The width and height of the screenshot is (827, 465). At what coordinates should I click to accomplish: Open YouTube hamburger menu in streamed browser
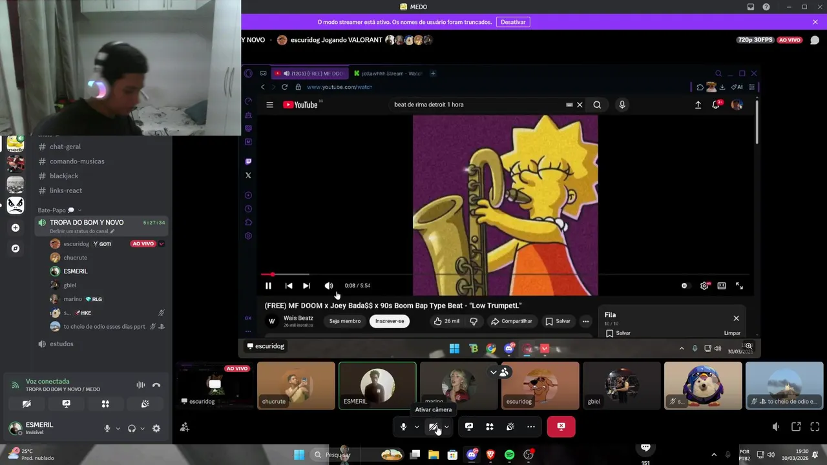click(269, 105)
